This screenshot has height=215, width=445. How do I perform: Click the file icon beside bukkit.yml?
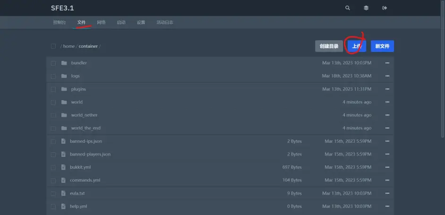coord(64,167)
